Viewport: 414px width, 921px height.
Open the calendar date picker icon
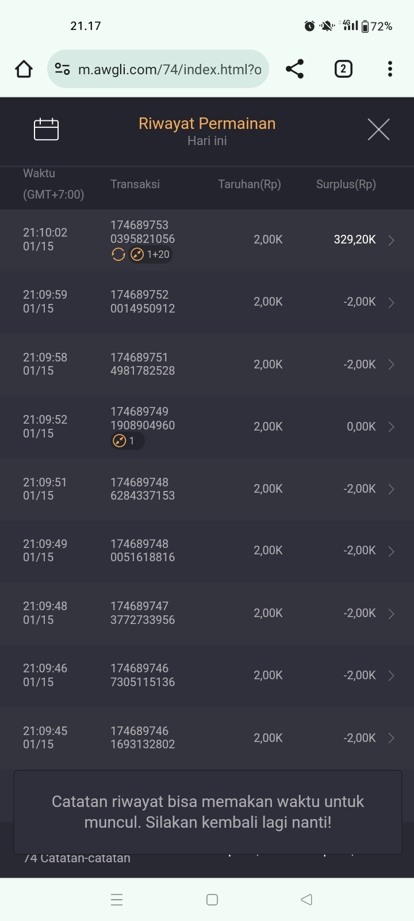46,129
